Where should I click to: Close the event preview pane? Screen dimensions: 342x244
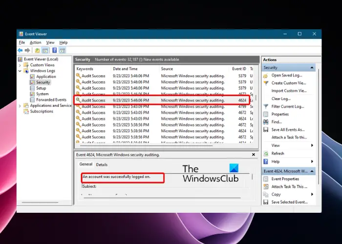coord(254,155)
